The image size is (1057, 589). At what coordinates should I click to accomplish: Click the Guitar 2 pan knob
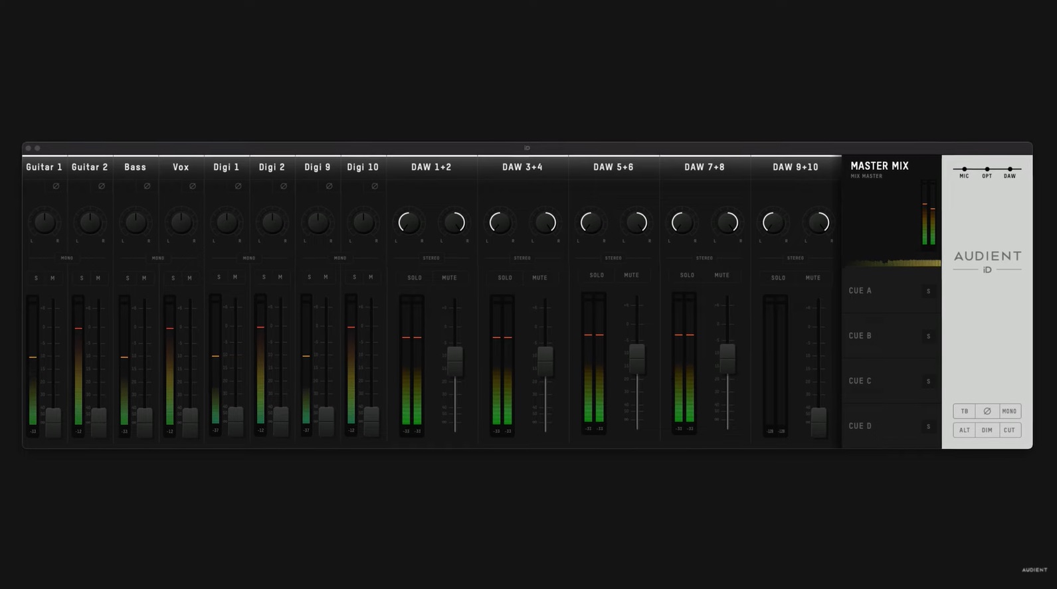point(90,222)
